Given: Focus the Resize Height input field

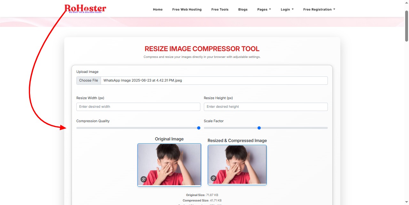Looking at the screenshot, I should click(x=266, y=107).
